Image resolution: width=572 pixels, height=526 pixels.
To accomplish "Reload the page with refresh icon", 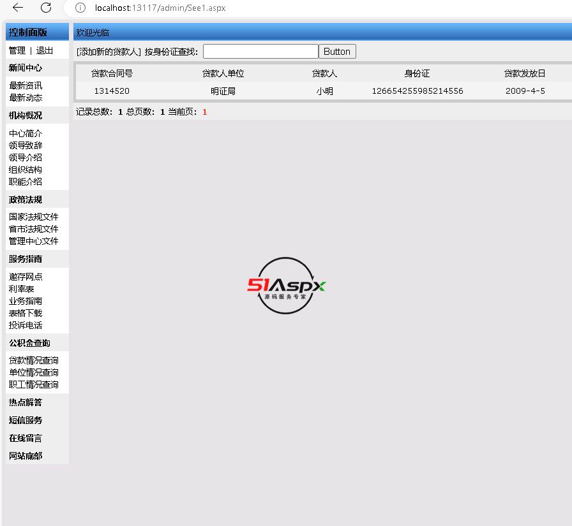I will [x=46, y=7].
